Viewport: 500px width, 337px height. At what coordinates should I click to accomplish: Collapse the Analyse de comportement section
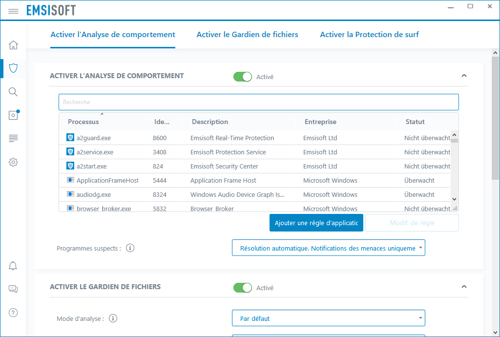point(464,76)
